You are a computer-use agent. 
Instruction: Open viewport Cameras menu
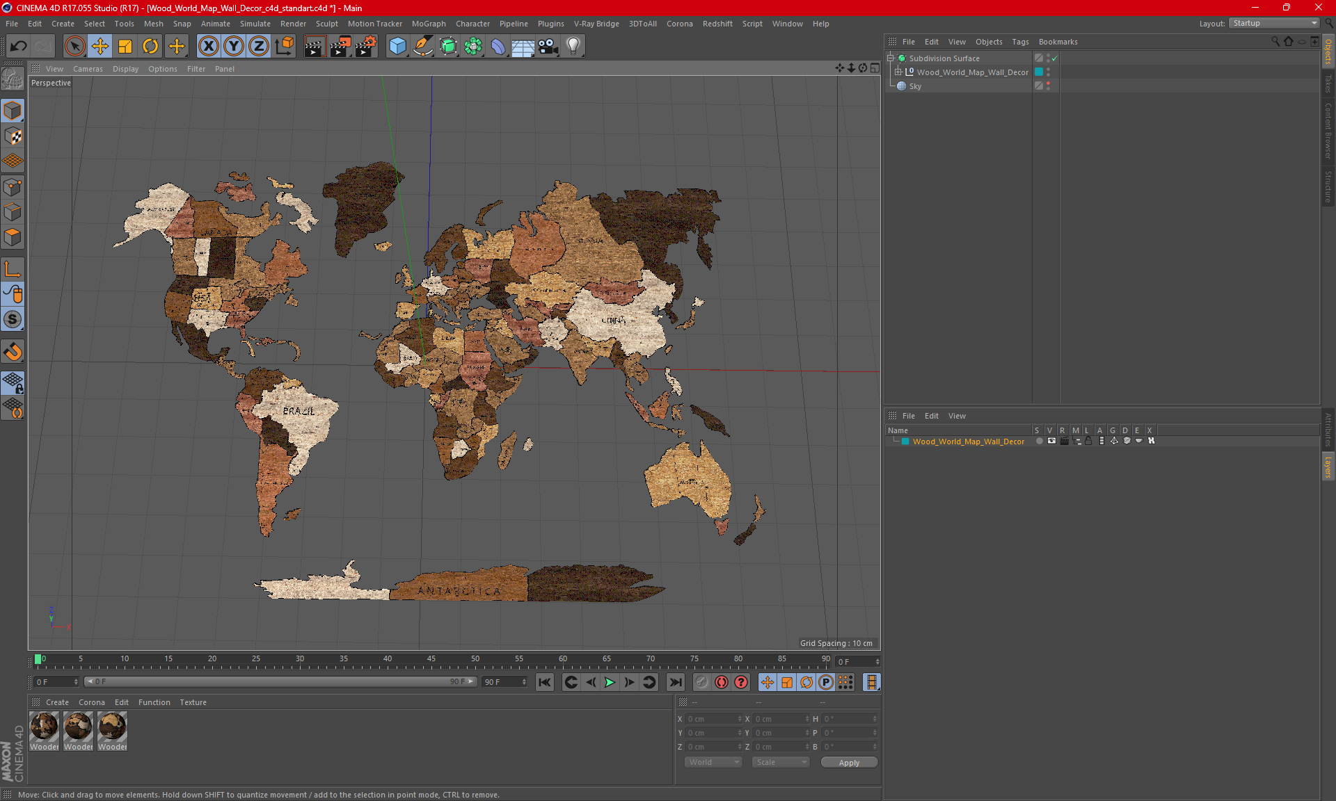point(88,69)
